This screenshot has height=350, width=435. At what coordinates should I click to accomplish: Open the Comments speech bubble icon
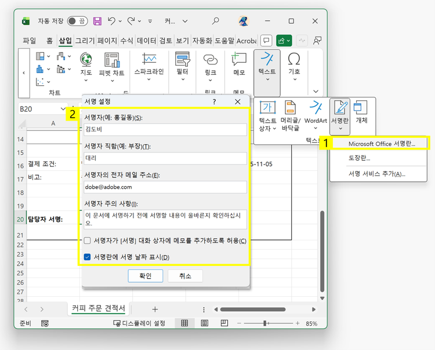pos(266,41)
